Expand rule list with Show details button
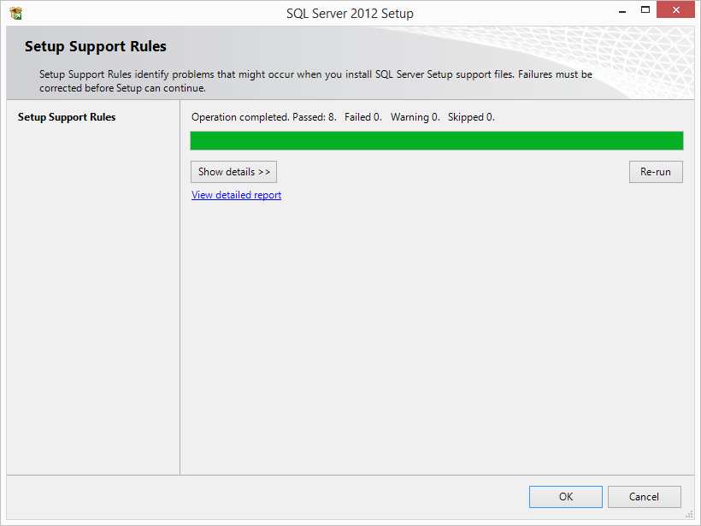 (234, 172)
